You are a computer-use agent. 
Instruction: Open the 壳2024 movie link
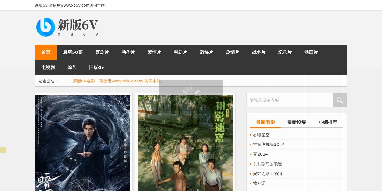[x=260, y=154]
